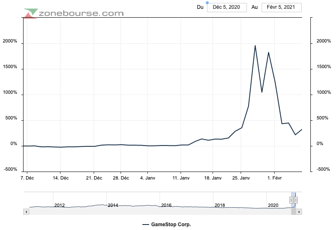Click the chart line at 21. Déc
The width and height of the screenshot is (336, 230).
[94, 146]
